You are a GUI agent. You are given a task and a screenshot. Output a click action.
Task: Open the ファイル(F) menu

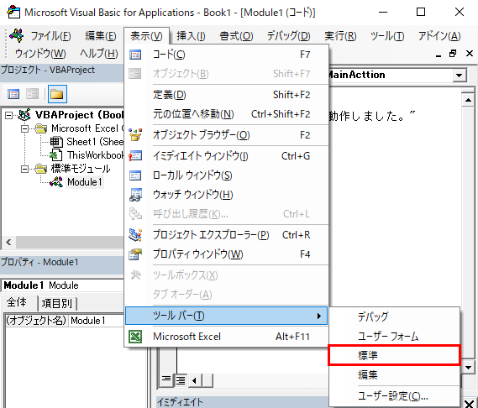pos(50,36)
